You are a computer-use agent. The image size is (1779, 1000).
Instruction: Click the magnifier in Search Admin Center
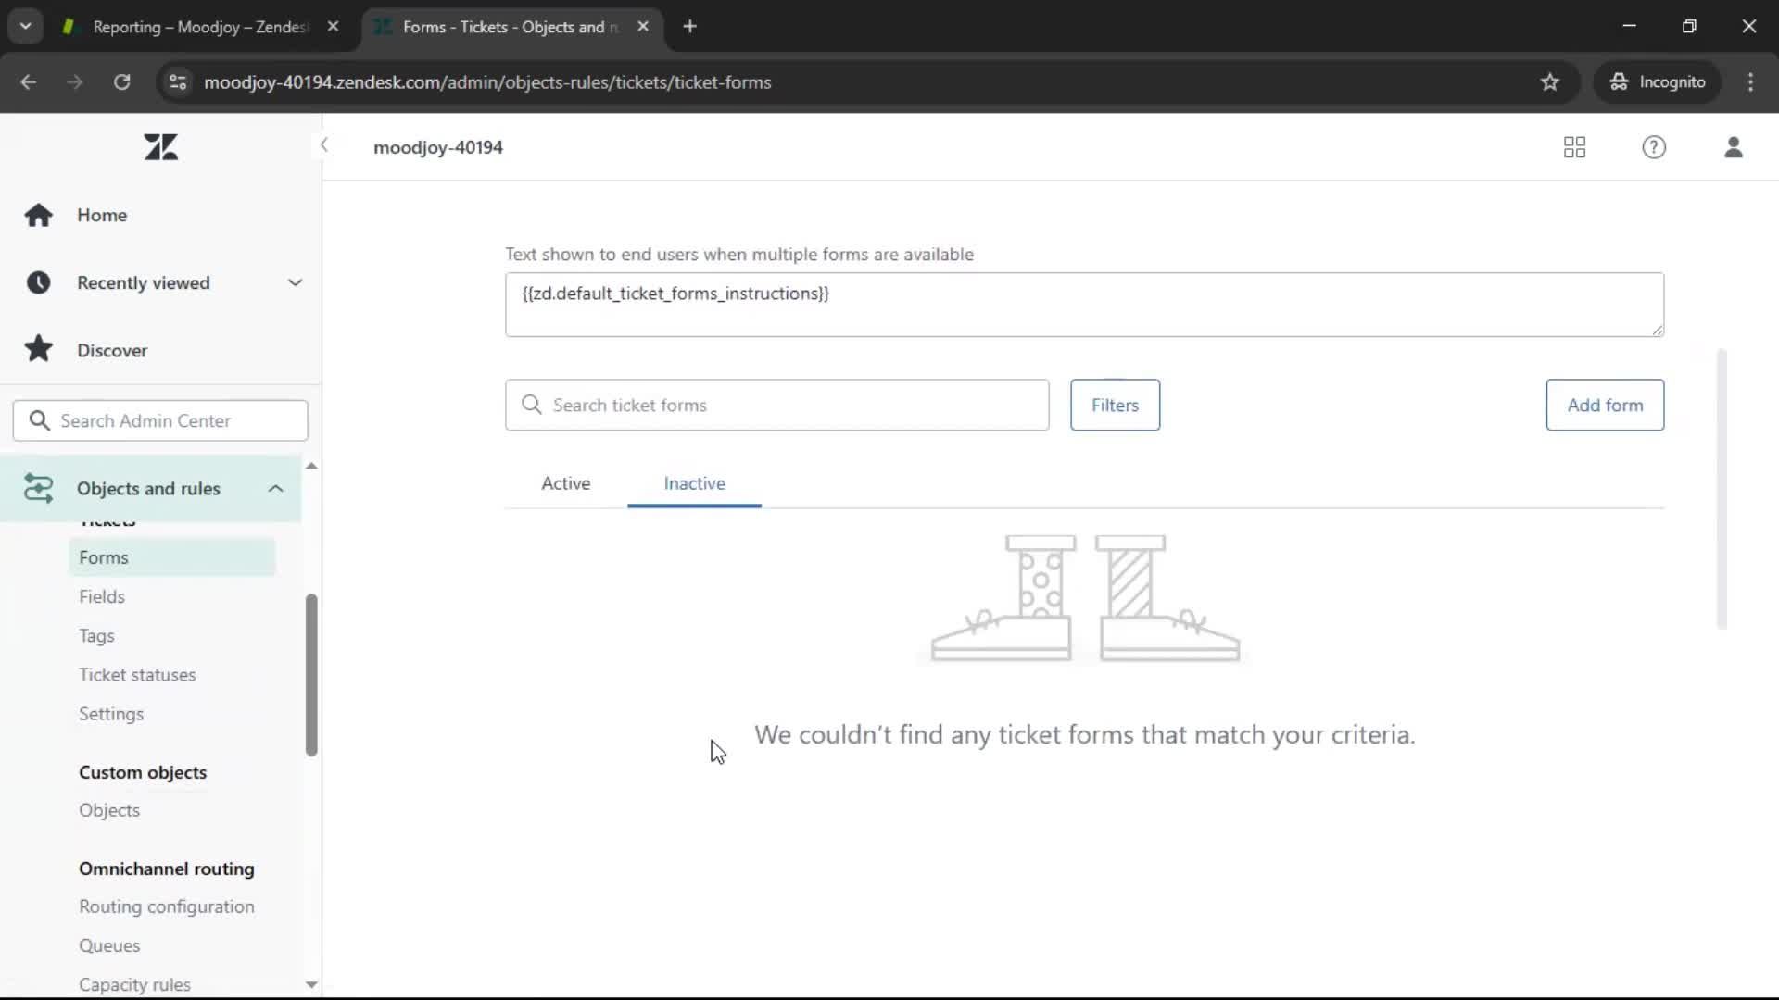pyautogui.click(x=39, y=420)
